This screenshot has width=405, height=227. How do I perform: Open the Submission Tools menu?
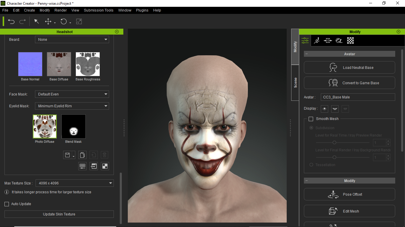[98, 10]
